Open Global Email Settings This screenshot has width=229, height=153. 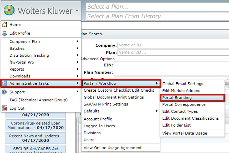[192, 84]
